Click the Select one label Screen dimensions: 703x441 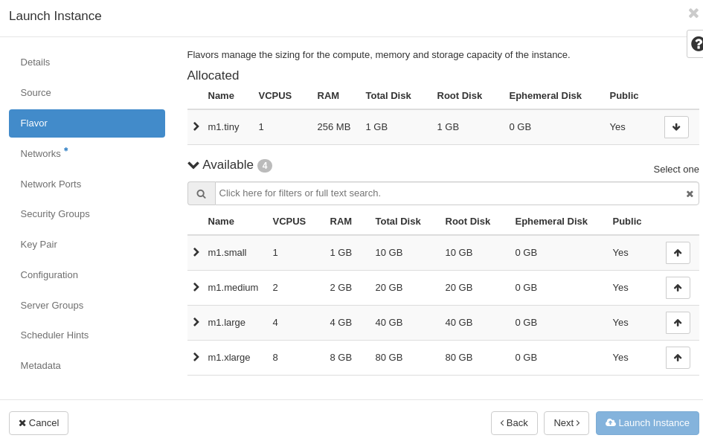tap(676, 170)
